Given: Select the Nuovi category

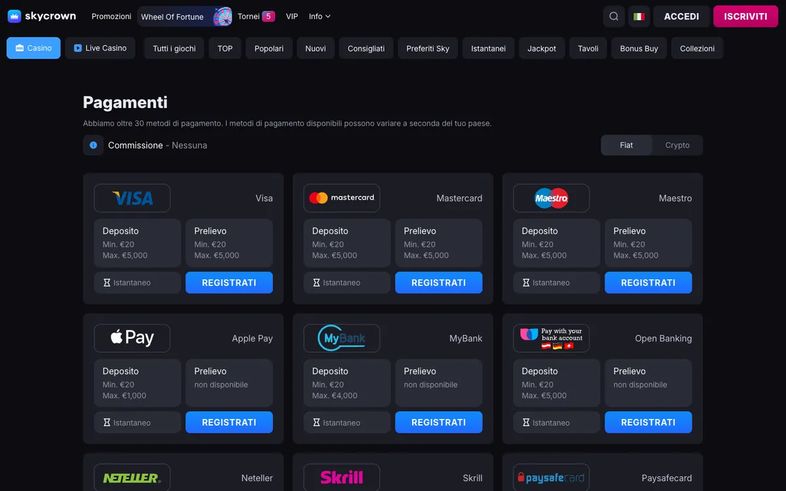Looking at the screenshot, I should [x=316, y=48].
